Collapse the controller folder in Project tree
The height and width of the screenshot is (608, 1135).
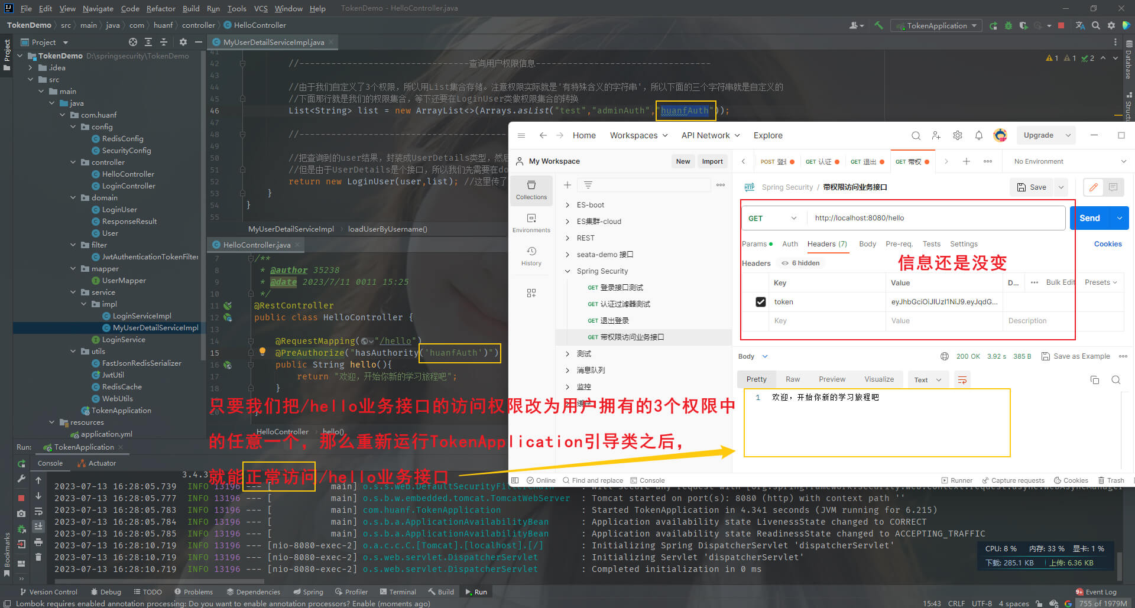73,162
